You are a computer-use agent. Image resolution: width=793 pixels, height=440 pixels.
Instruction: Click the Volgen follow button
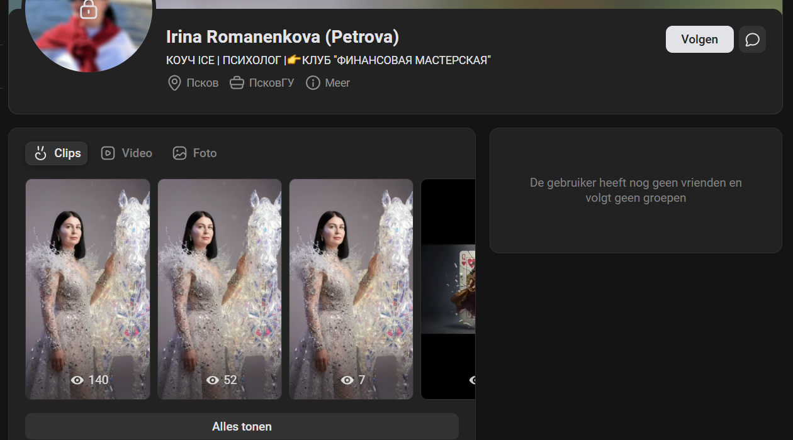click(x=699, y=39)
